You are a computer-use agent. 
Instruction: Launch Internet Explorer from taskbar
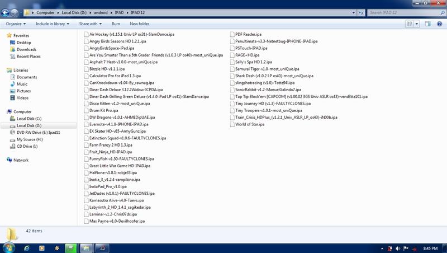[x=26, y=248]
